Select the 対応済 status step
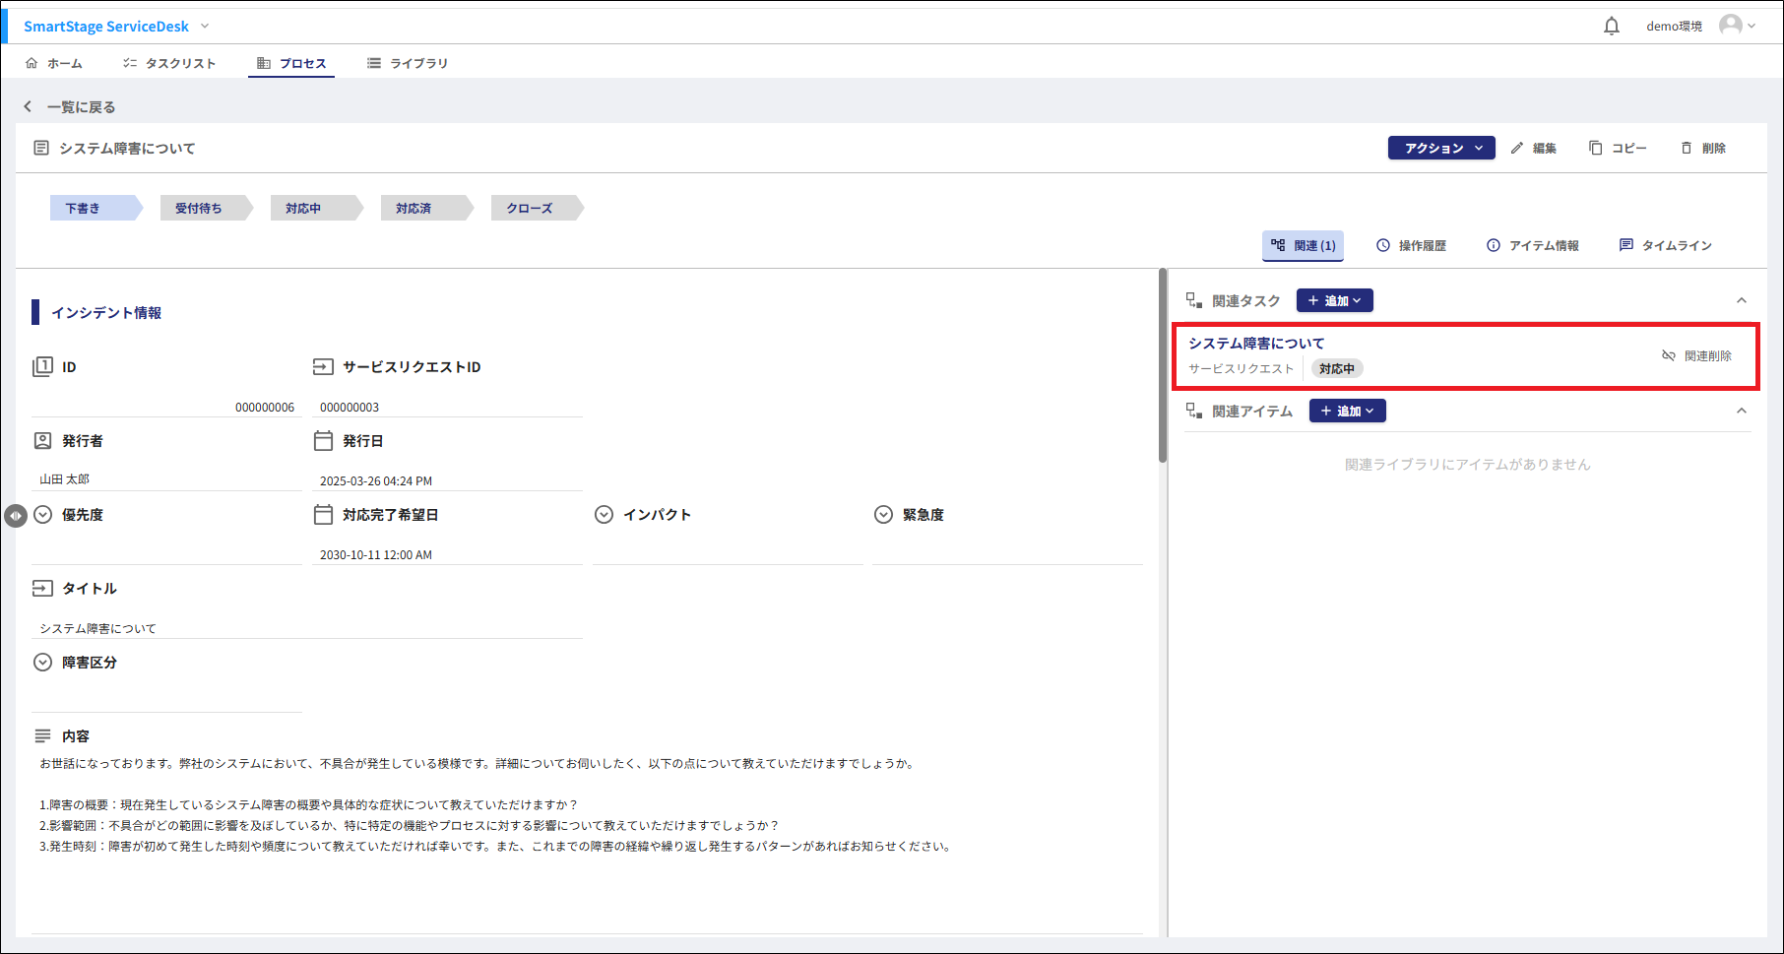Image resolution: width=1784 pixels, height=954 pixels. pyautogui.click(x=414, y=208)
